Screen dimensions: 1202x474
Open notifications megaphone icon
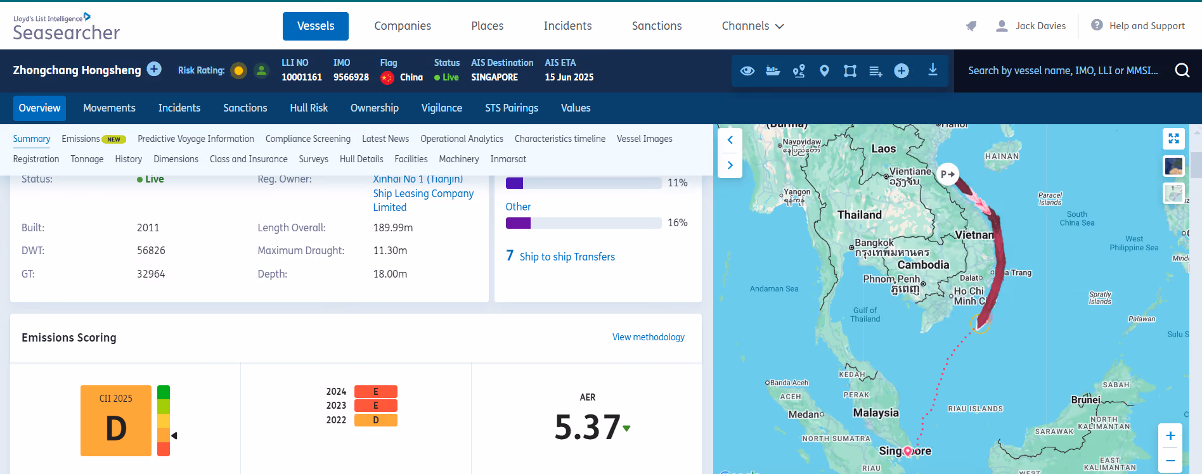[x=971, y=26]
